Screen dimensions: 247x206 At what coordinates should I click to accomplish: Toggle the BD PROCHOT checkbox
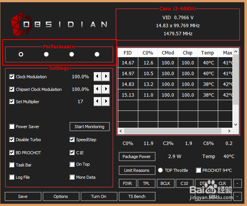pyautogui.click(x=12, y=153)
